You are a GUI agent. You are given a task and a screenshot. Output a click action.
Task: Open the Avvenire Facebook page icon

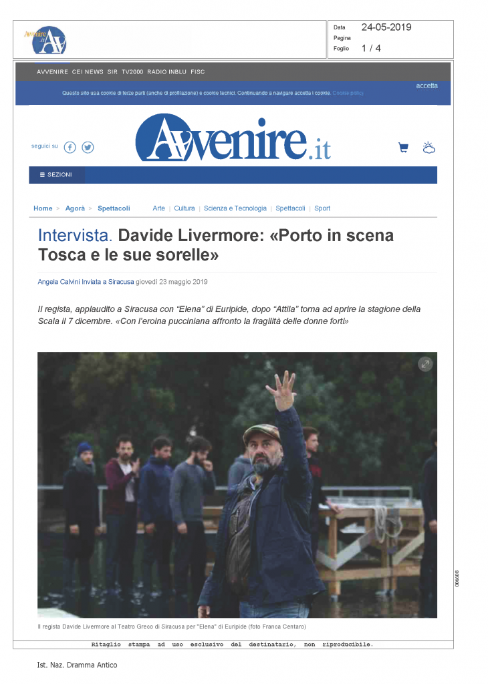pyautogui.click(x=70, y=148)
